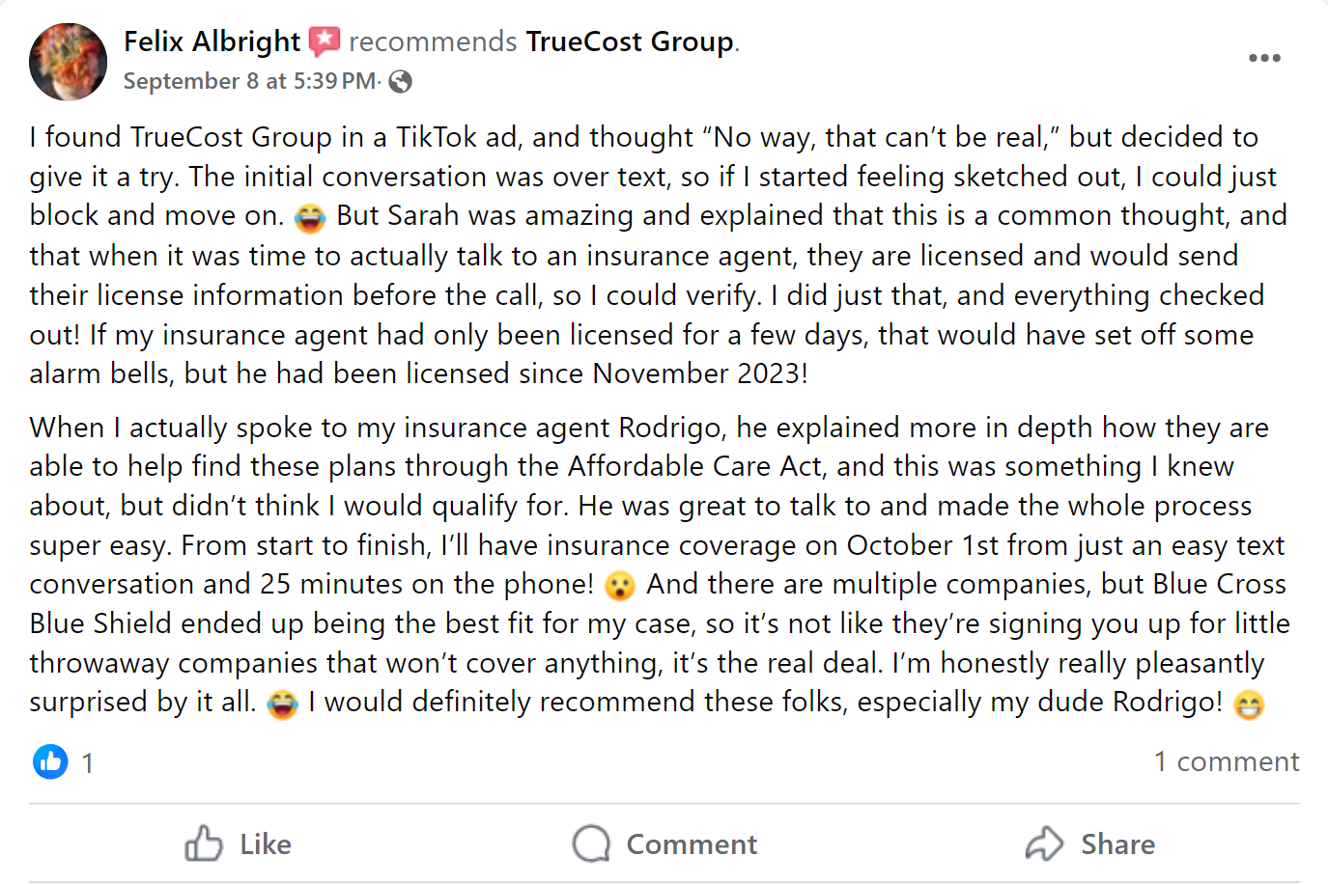Click the red recommends badge next to Felix's name
The image size is (1328, 884).
pyautogui.click(x=325, y=41)
